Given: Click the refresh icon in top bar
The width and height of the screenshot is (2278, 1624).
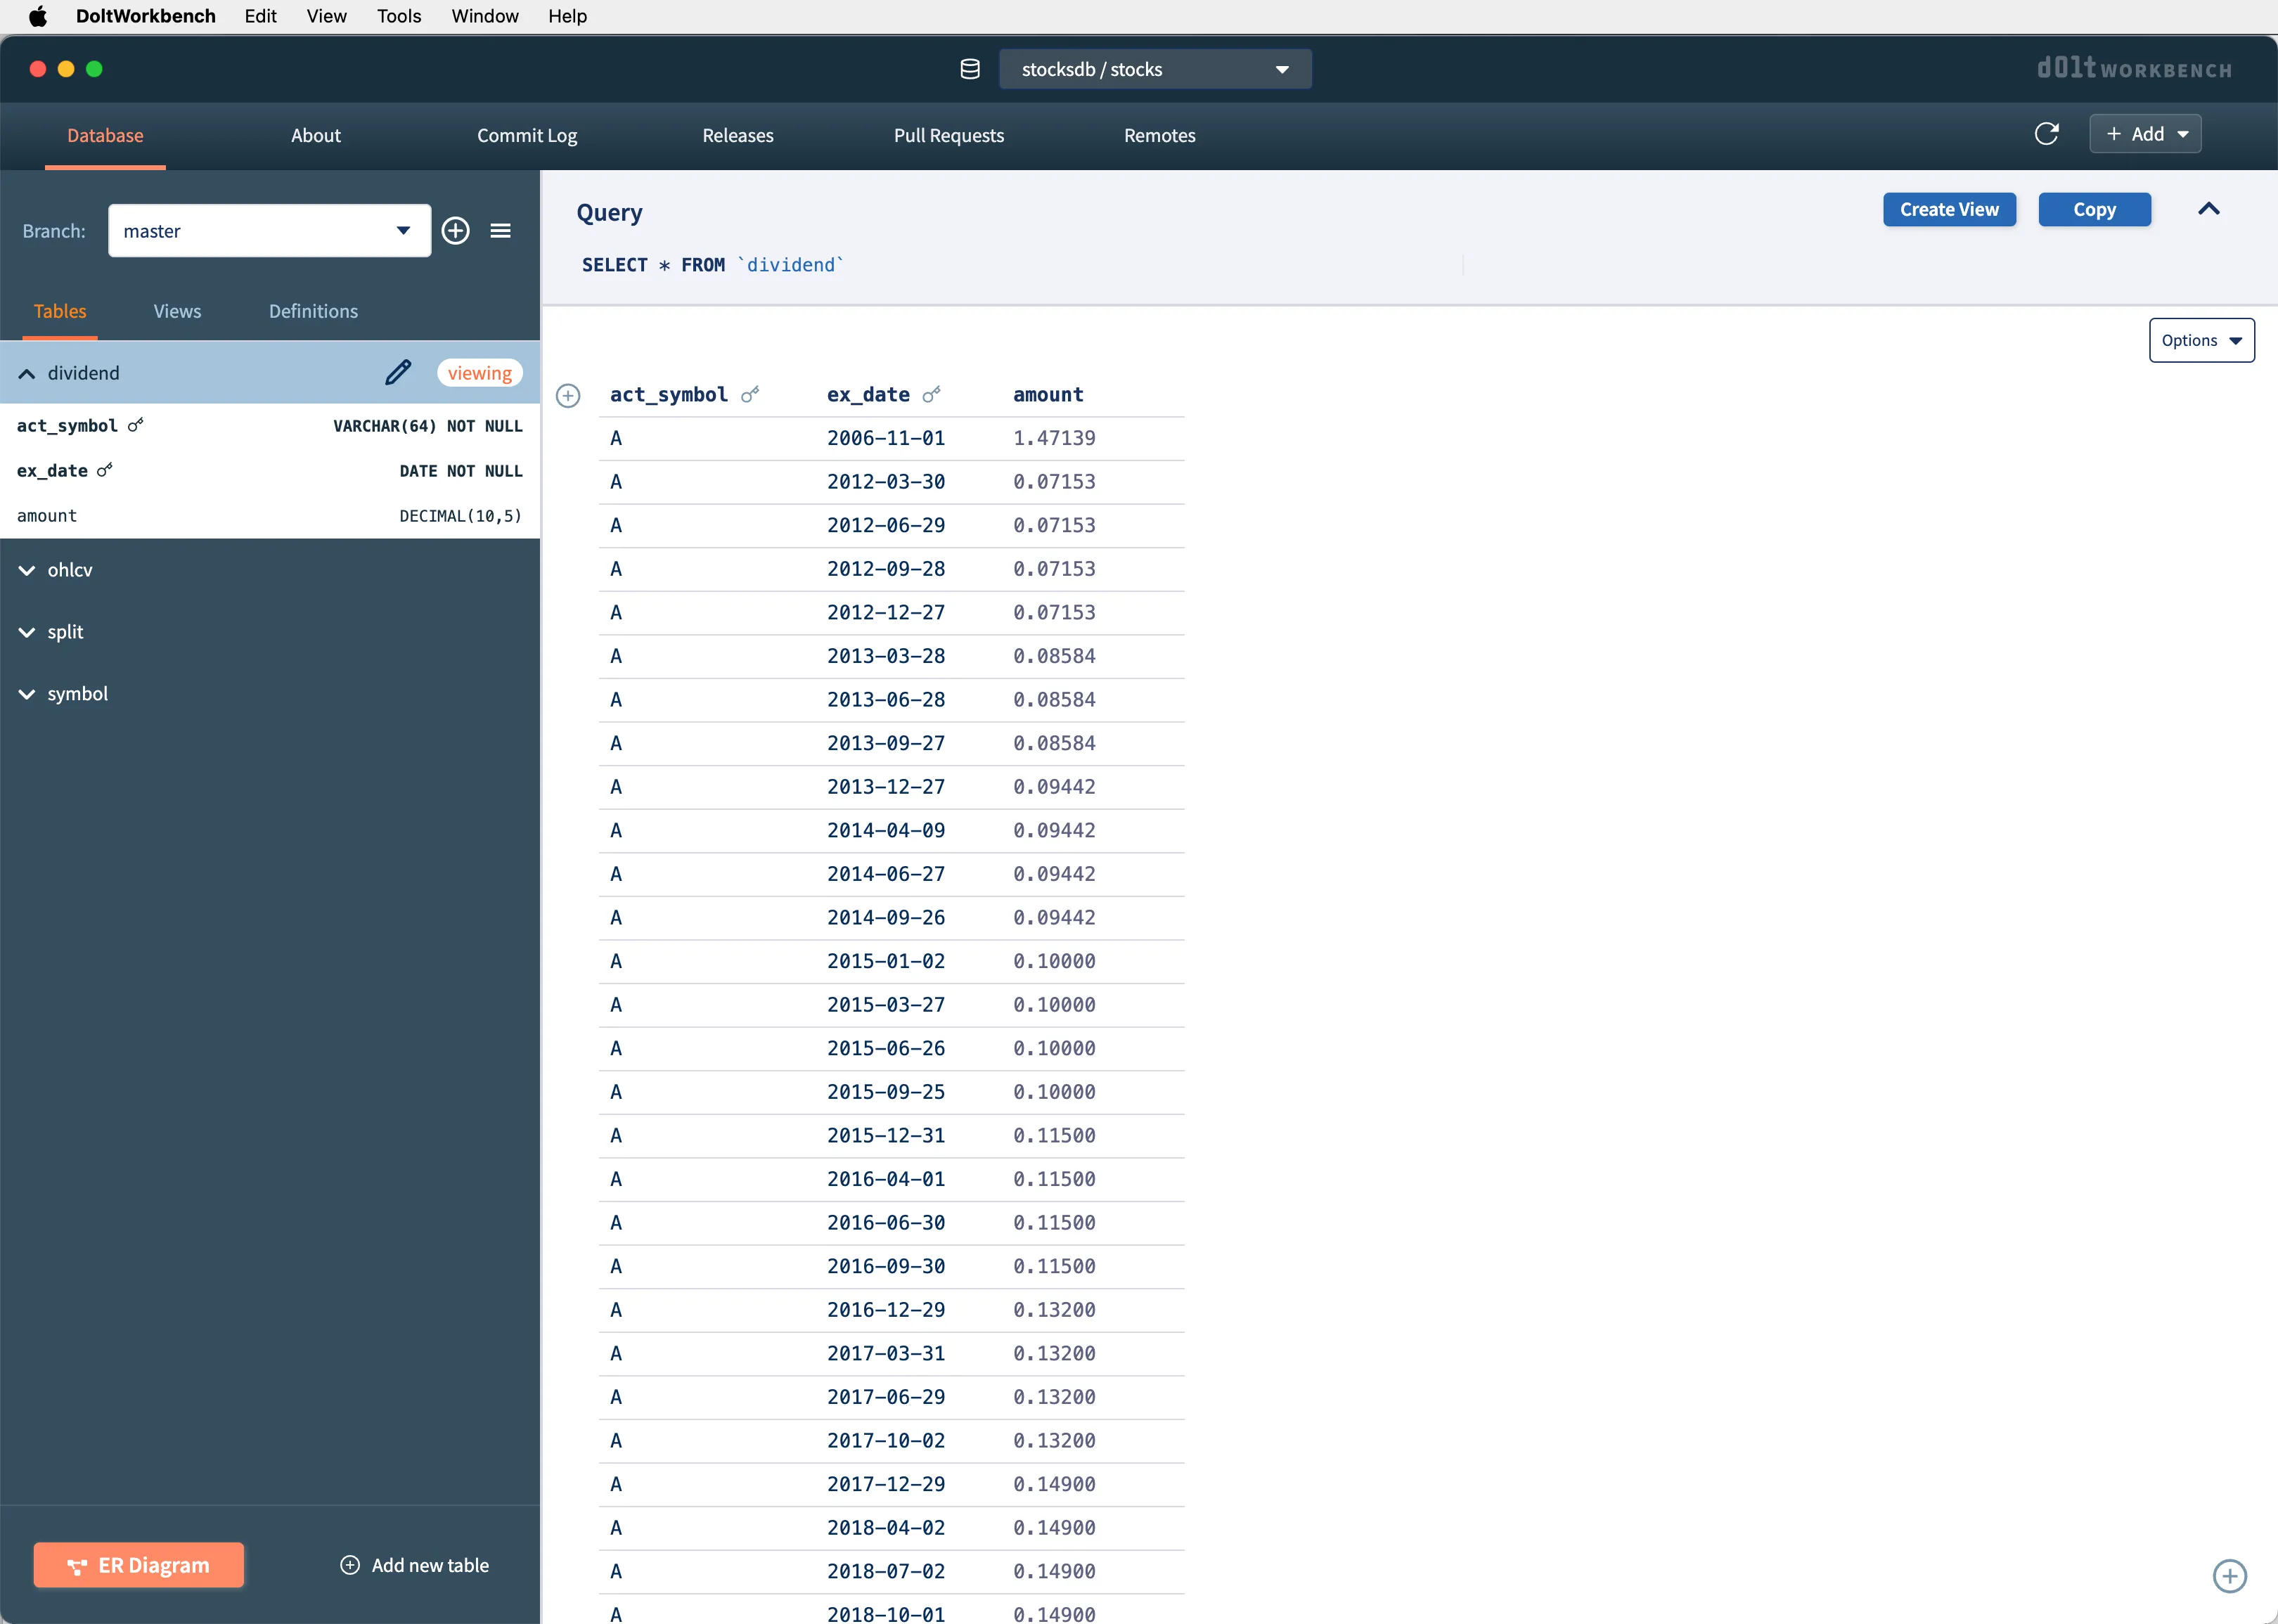Looking at the screenshot, I should point(2046,134).
